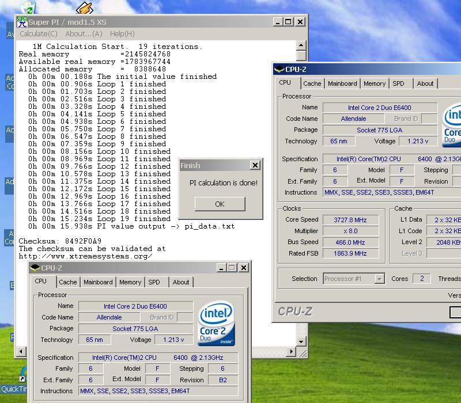Maximize the Super PI window
This screenshot has height=403, width=461.
(x=288, y=22)
